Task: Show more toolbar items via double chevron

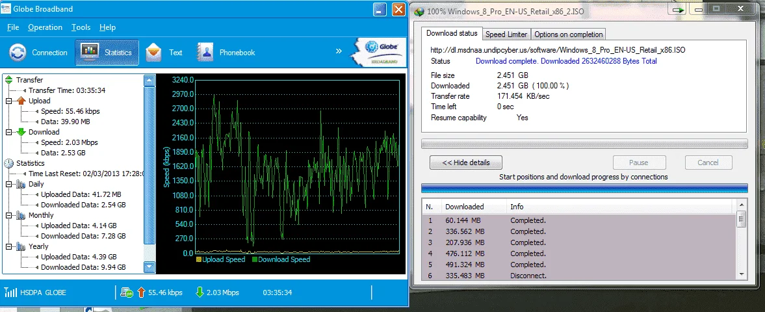Action: click(x=339, y=51)
